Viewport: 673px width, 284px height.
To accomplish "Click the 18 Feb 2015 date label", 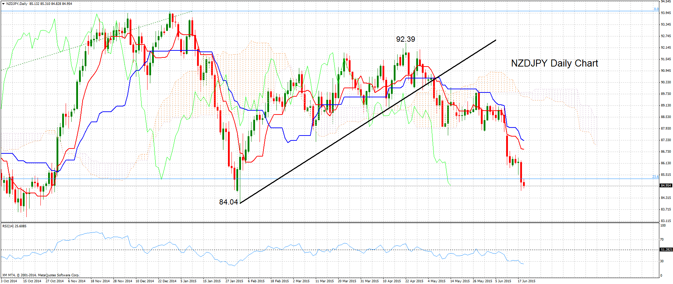I will coord(280,281).
